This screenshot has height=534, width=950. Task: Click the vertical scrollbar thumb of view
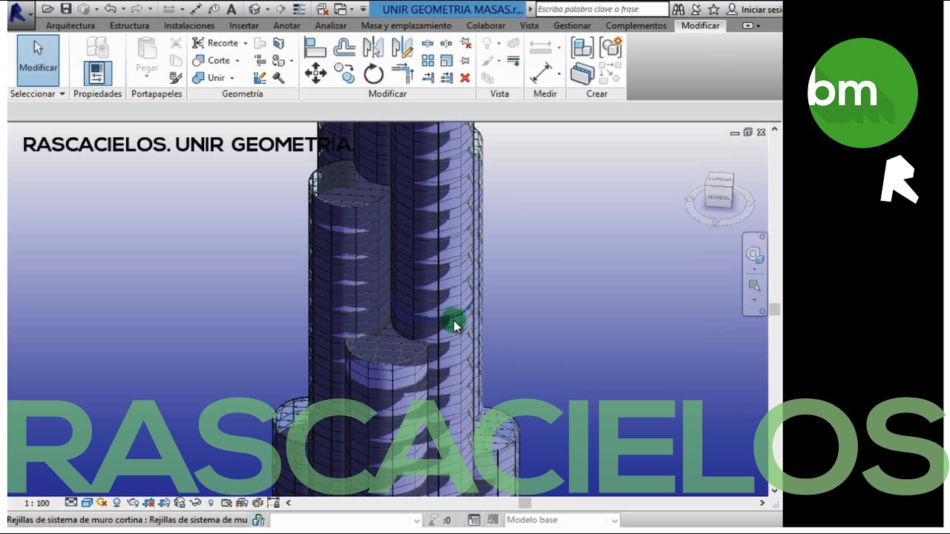click(775, 309)
